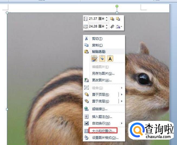The height and width of the screenshot is (145, 177).
Task: Click the Bring to Front icon
Action: pos(86,94)
